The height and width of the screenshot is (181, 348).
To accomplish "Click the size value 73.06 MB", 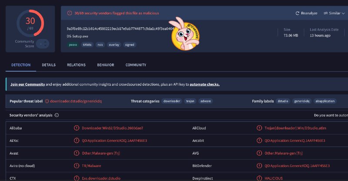I will [291, 35].
